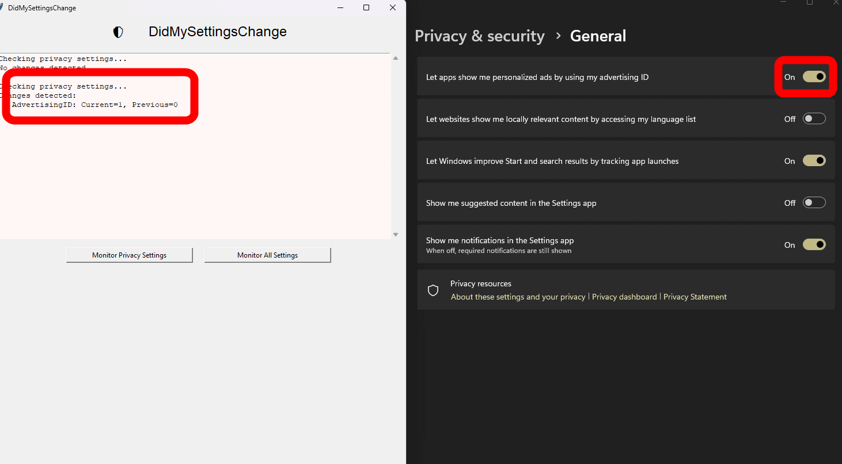Close the DidMySettingsChange window
Image resolution: width=842 pixels, height=464 pixels.
[393, 8]
